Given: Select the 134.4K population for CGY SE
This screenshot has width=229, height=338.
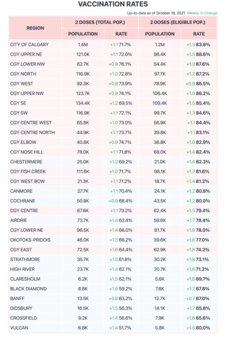Looking at the screenshot, I should point(83,103).
